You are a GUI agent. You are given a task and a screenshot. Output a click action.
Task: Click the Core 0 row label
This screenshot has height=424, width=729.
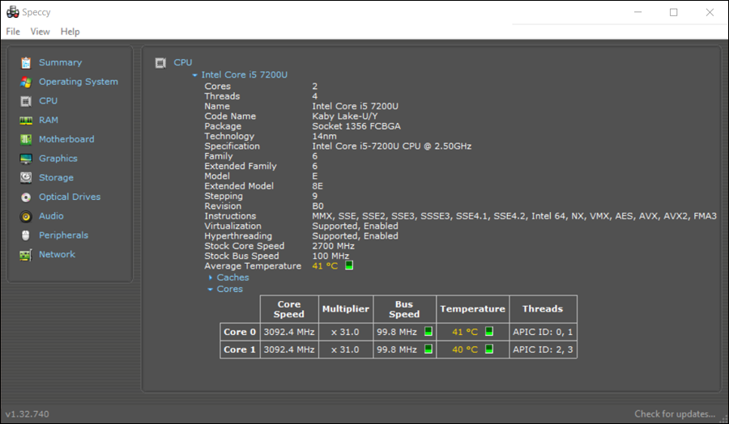point(240,332)
